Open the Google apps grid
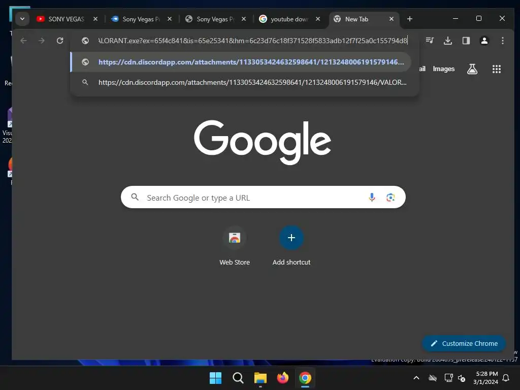 pyautogui.click(x=497, y=69)
